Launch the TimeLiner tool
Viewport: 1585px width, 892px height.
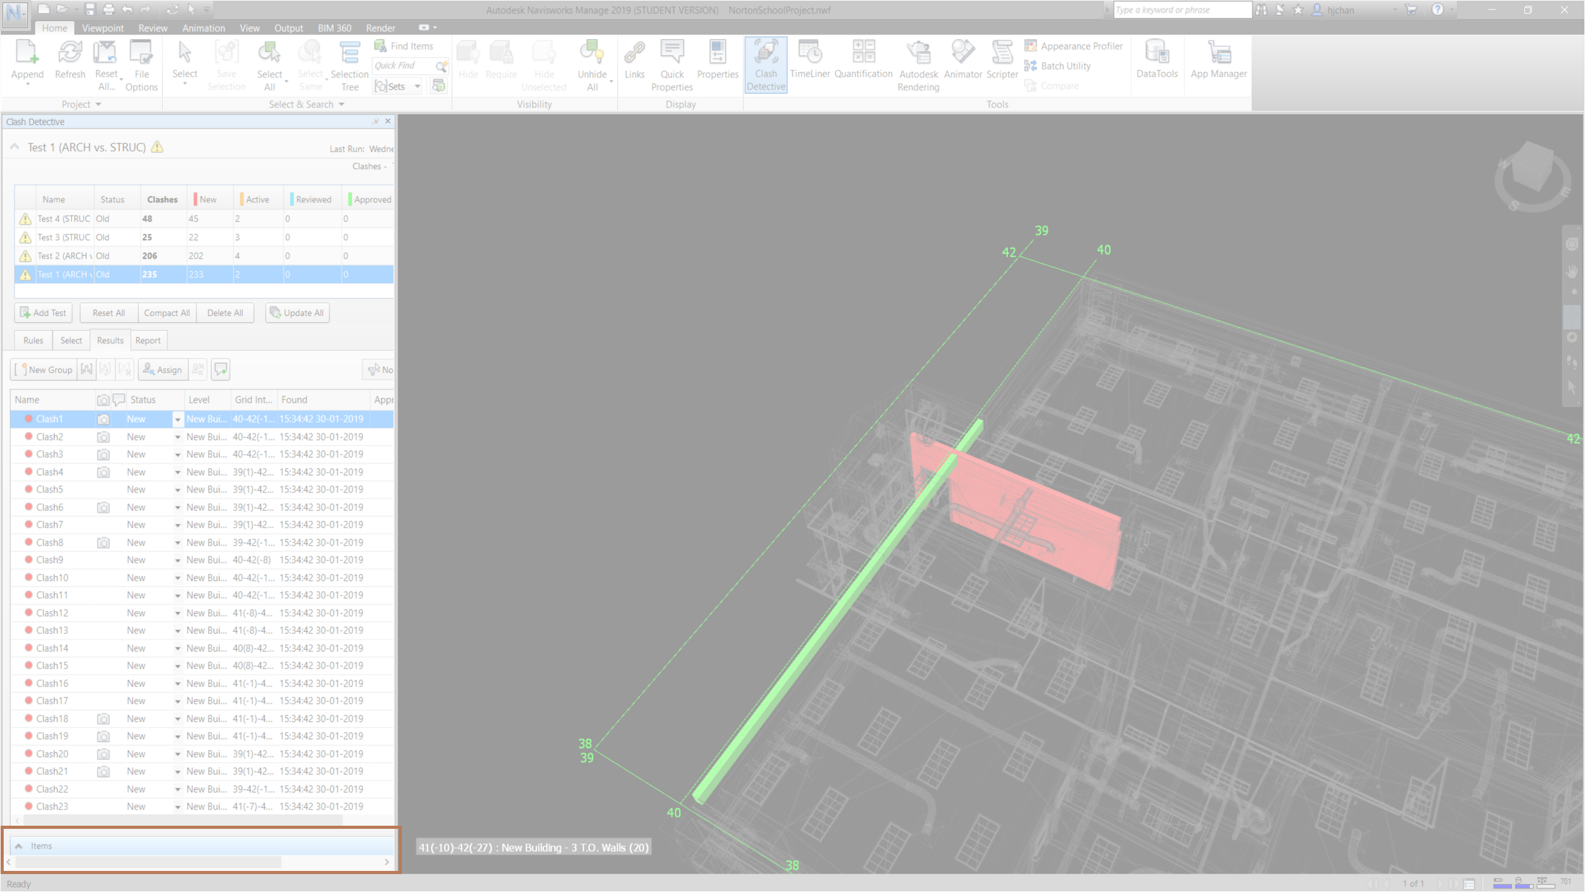(810, 64)
